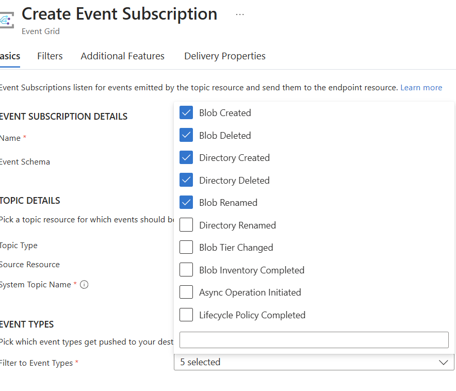Enable the Lifecycle Policy Completed checkbox
Viewport: 456px width, 391px height.
click(186, 315)
